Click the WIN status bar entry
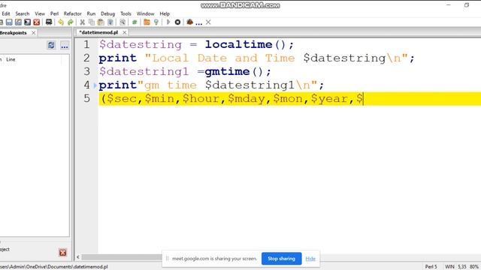 [x=449, y=267]
